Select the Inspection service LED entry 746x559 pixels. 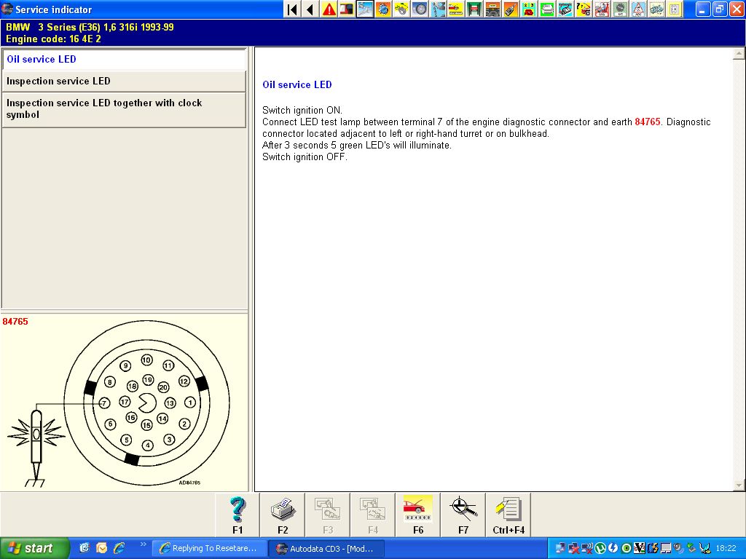pos(124,82)
